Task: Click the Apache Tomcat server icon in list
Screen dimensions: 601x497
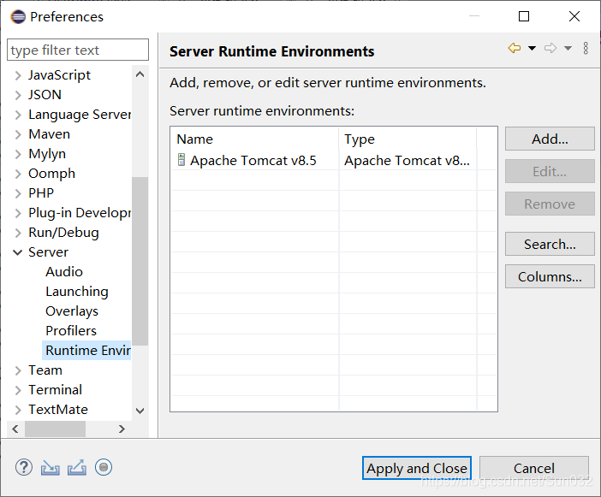Action: pos(181,160)
